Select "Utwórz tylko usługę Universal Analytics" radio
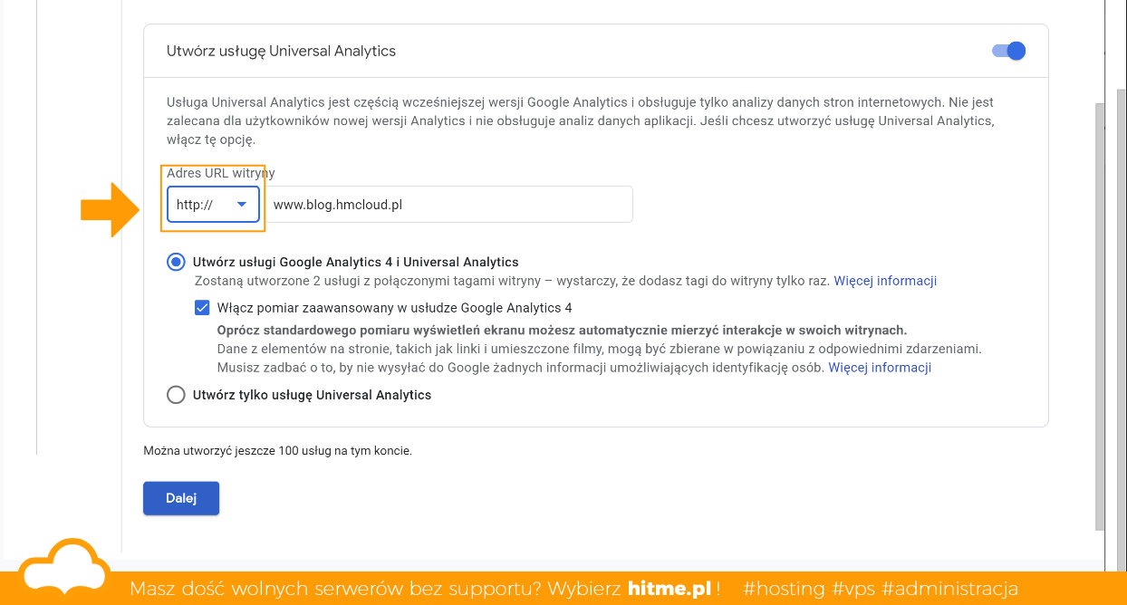The height and width of the screenshot is (605, 1127). pos(176,395)
